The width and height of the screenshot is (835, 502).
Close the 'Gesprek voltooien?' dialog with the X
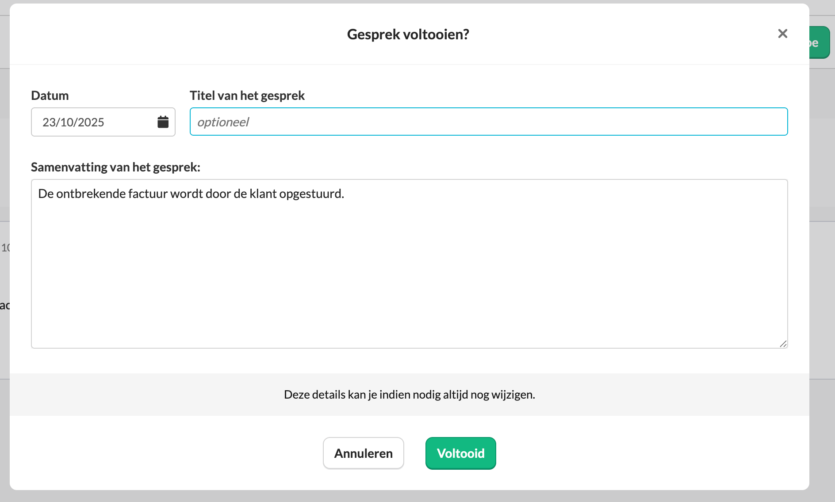point(782,34)
